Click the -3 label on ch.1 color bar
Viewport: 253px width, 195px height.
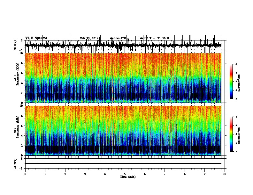click(236, 64)
